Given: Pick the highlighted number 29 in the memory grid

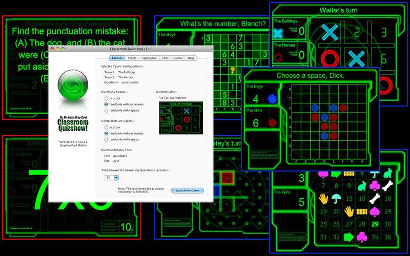Looking at the screenshot, I should coord(375,224).
